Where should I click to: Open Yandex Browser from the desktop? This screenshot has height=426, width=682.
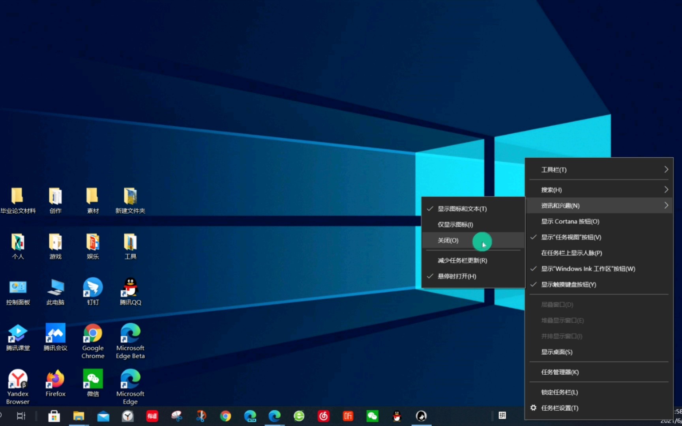[x=18, y=379]
